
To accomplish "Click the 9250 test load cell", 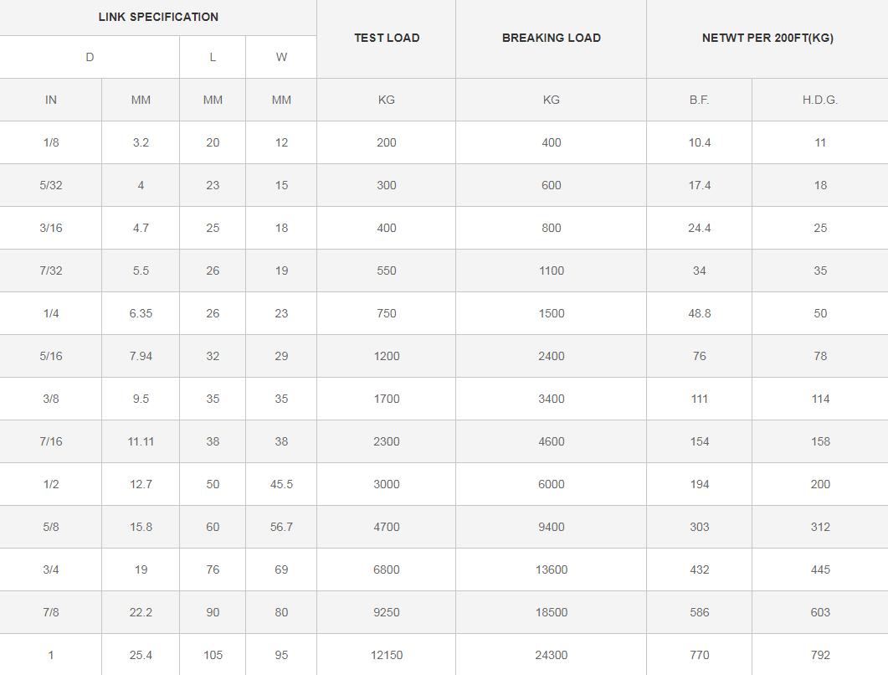I will pos(387,612).
